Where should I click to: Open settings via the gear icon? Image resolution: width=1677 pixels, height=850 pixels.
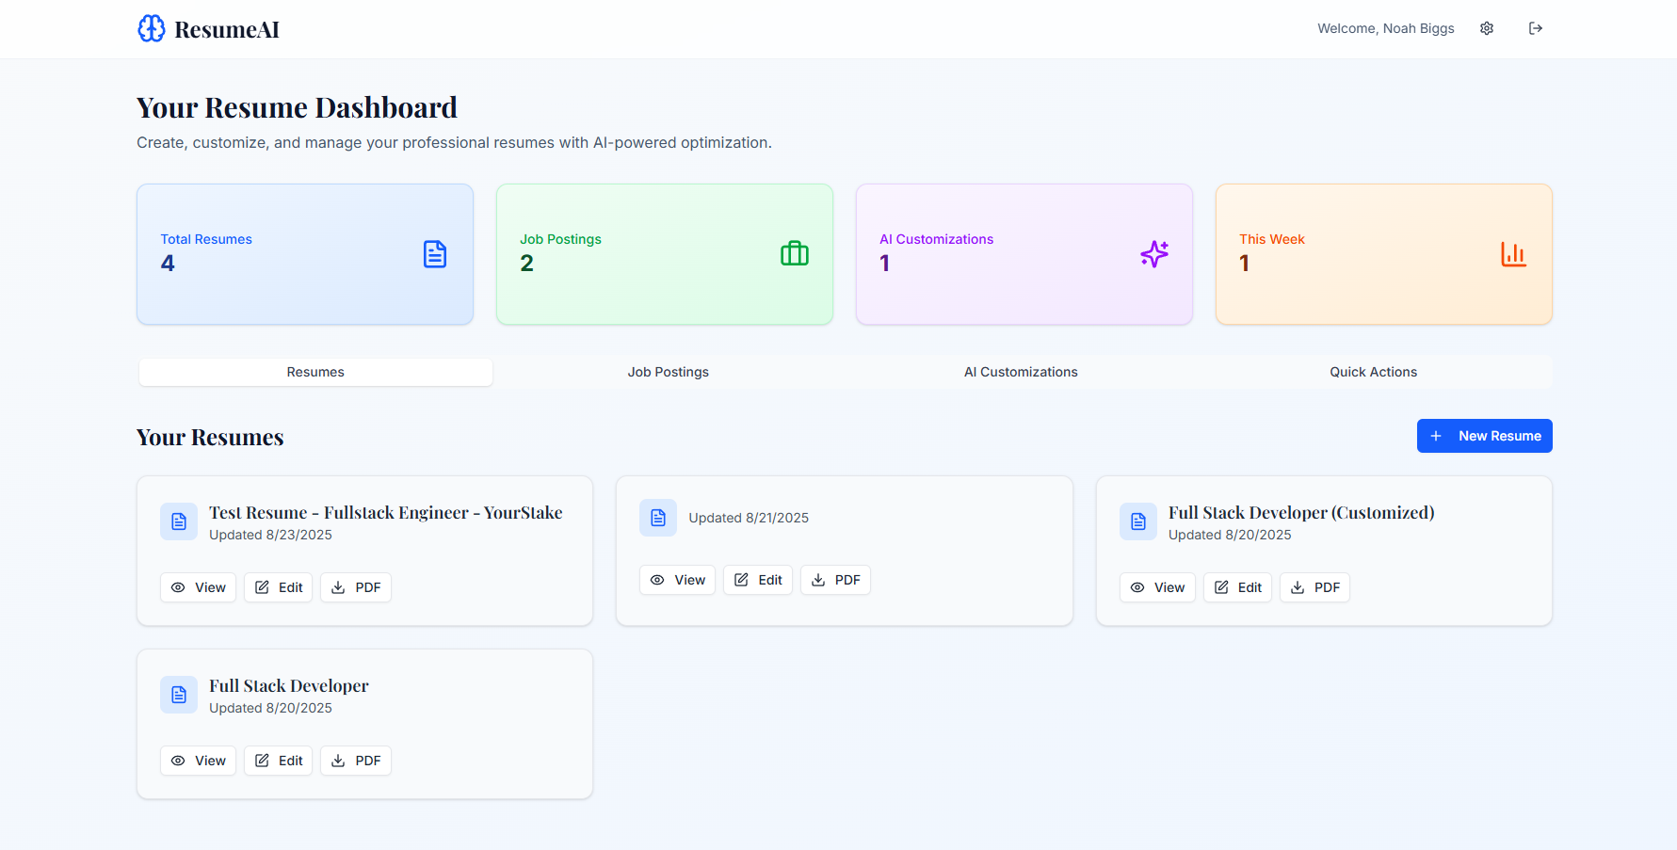[x=1487, y=28]
